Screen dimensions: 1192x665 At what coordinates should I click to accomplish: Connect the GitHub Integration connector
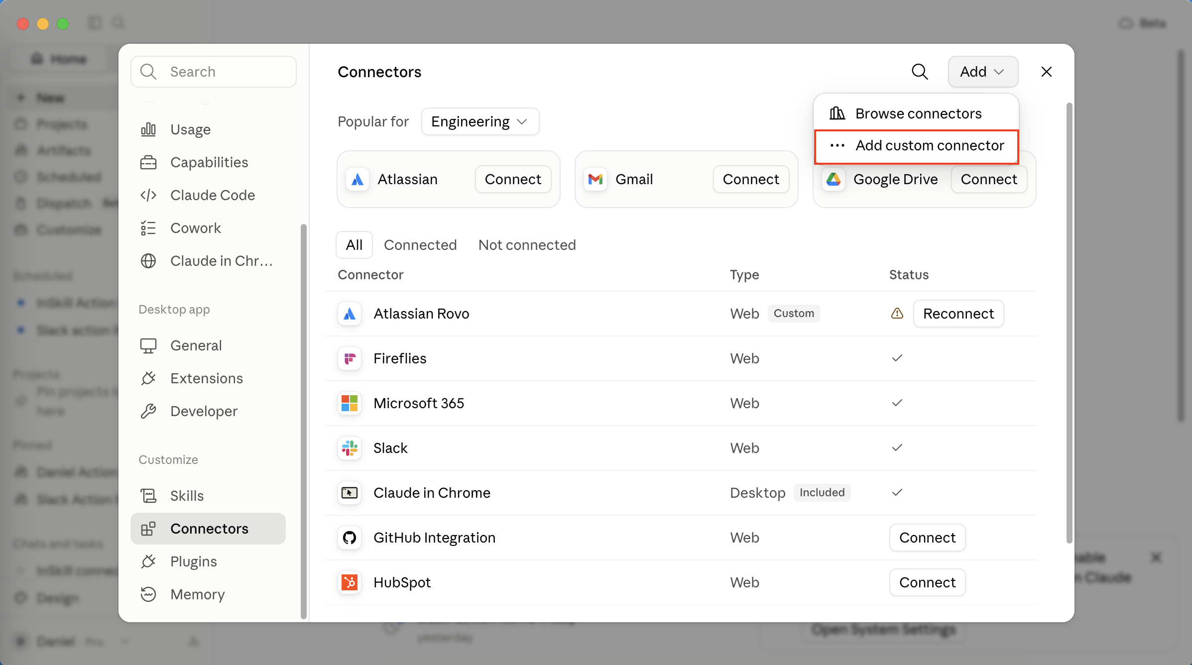point(927,538)
